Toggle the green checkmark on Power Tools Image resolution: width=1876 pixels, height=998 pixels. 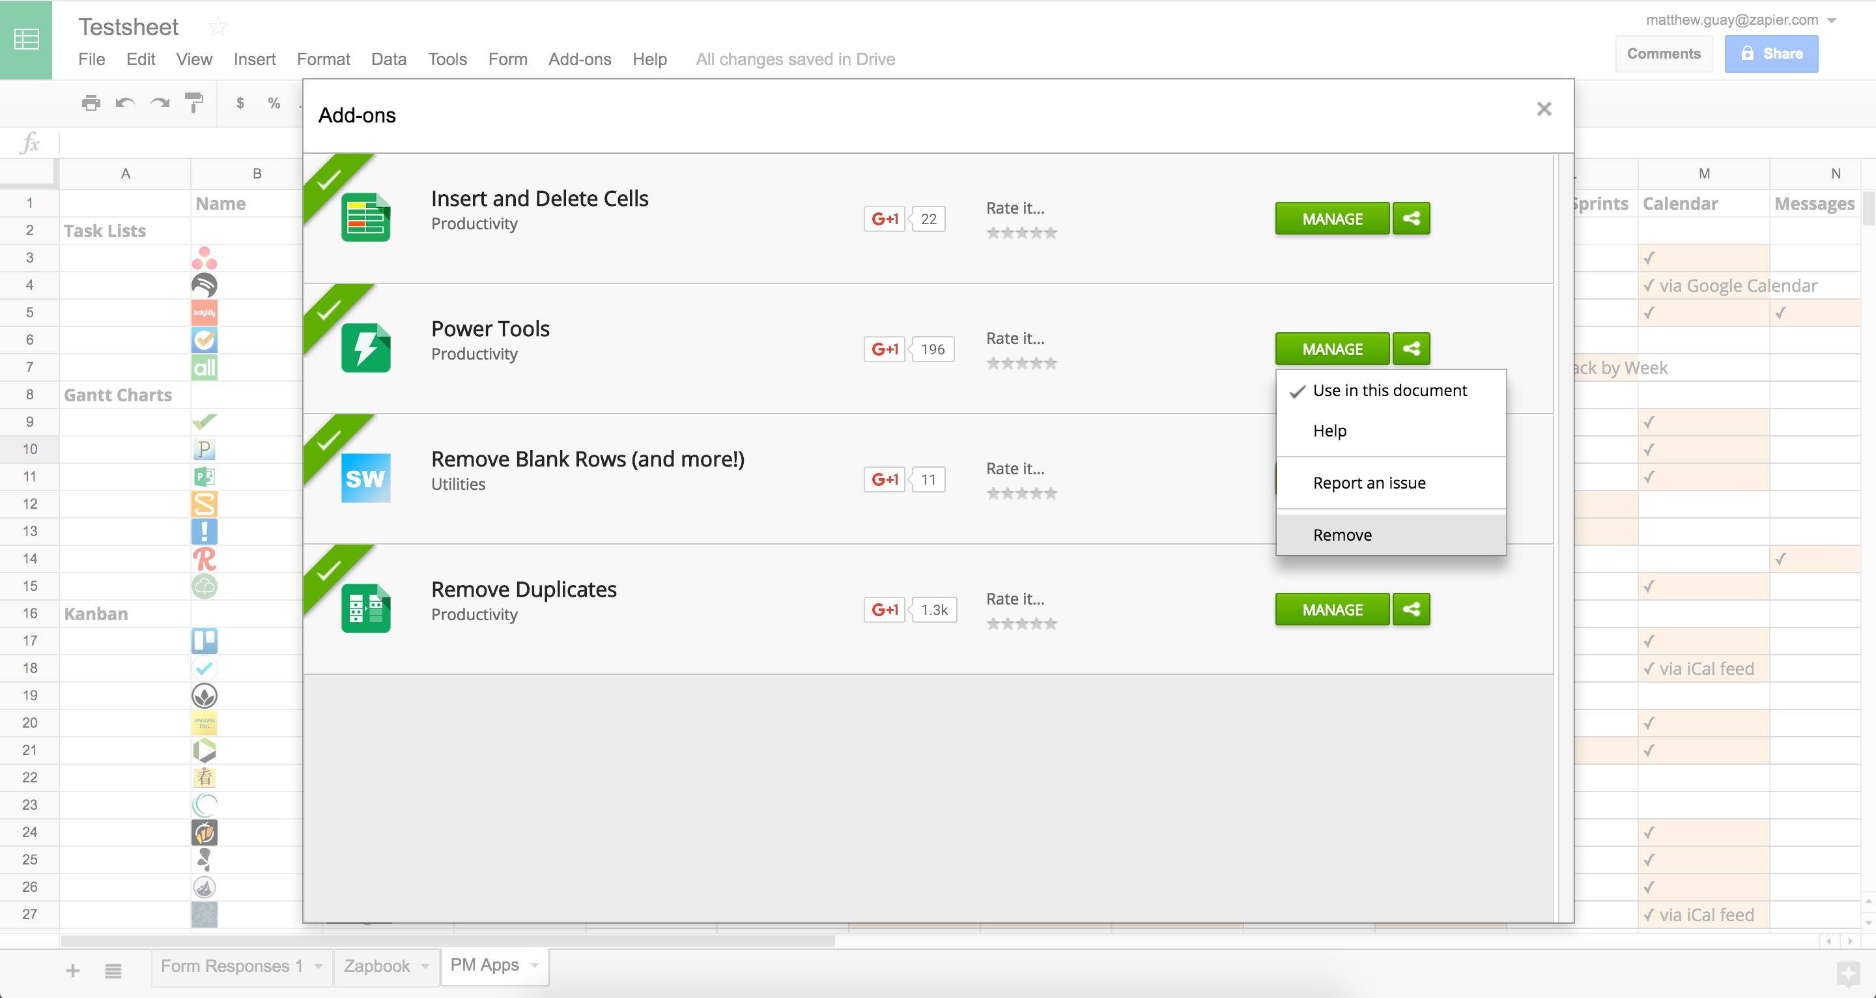(328, 310)
